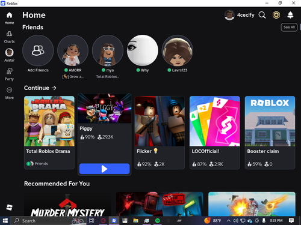Play the Piggy game with the blue button
The height and width of the screenshot is (225, 301).
[x=105, y=169]
